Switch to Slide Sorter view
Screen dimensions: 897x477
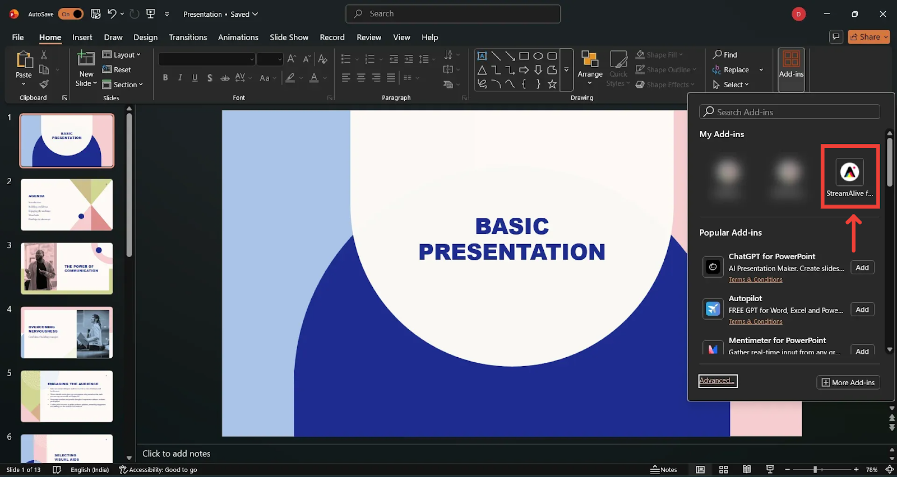pyautogui.click(x=724, y=470)
